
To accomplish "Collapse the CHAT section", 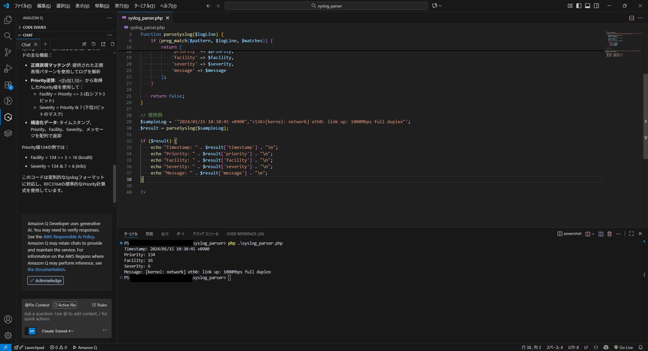I will [x=28, y=35].
